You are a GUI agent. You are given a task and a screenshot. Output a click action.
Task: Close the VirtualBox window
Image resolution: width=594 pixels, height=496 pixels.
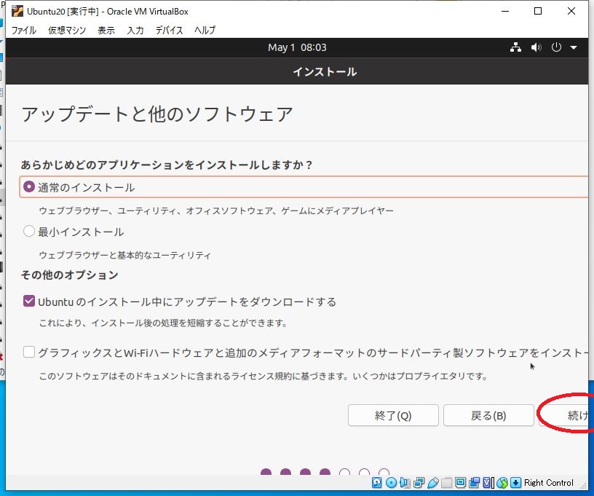[x=571, y=12]
